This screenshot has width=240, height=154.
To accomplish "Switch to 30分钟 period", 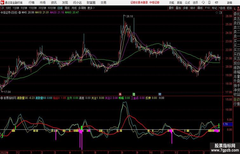I will [42, 8].
